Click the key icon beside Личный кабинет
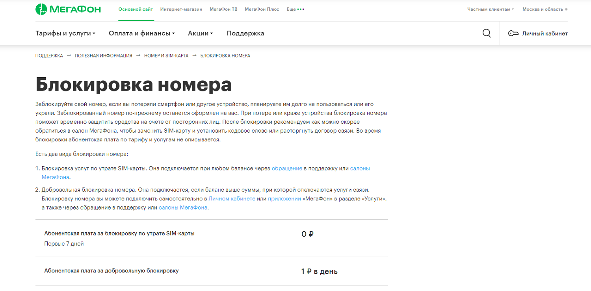Screen dimensions: 591x291 tap(513, 33)
